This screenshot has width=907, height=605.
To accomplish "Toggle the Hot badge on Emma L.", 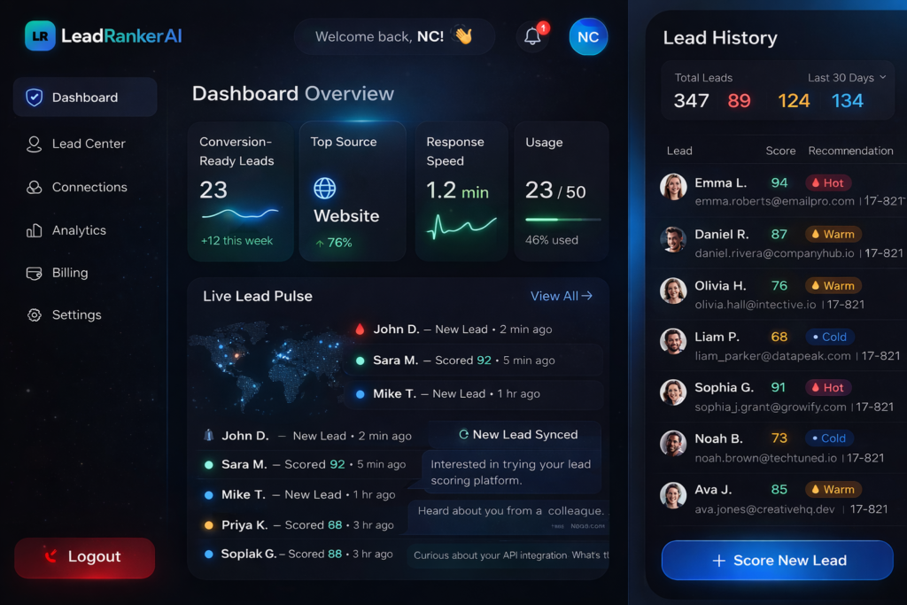I will (827, 182).
